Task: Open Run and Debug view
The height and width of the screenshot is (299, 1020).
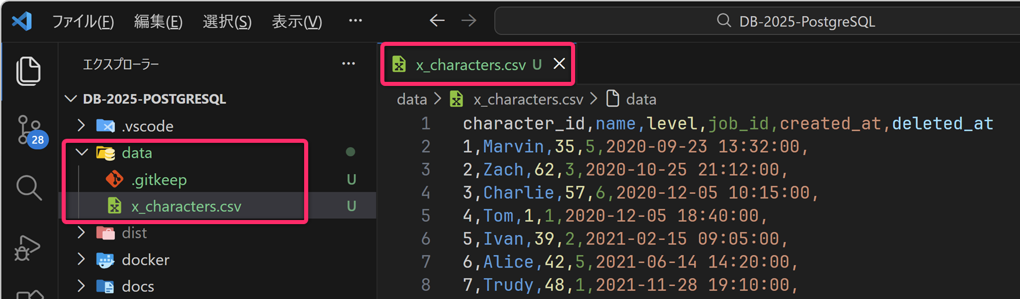Action: tap(27, 248)
